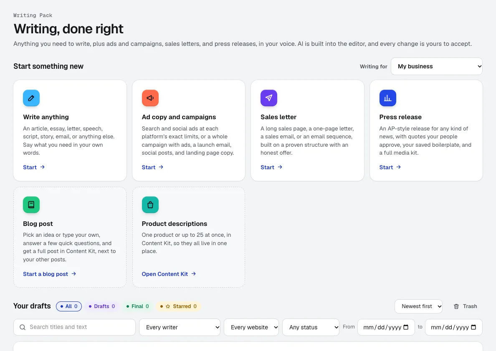
Task: Click the orange megaphone Ad copy icon
Action: (x=150, y=98)
